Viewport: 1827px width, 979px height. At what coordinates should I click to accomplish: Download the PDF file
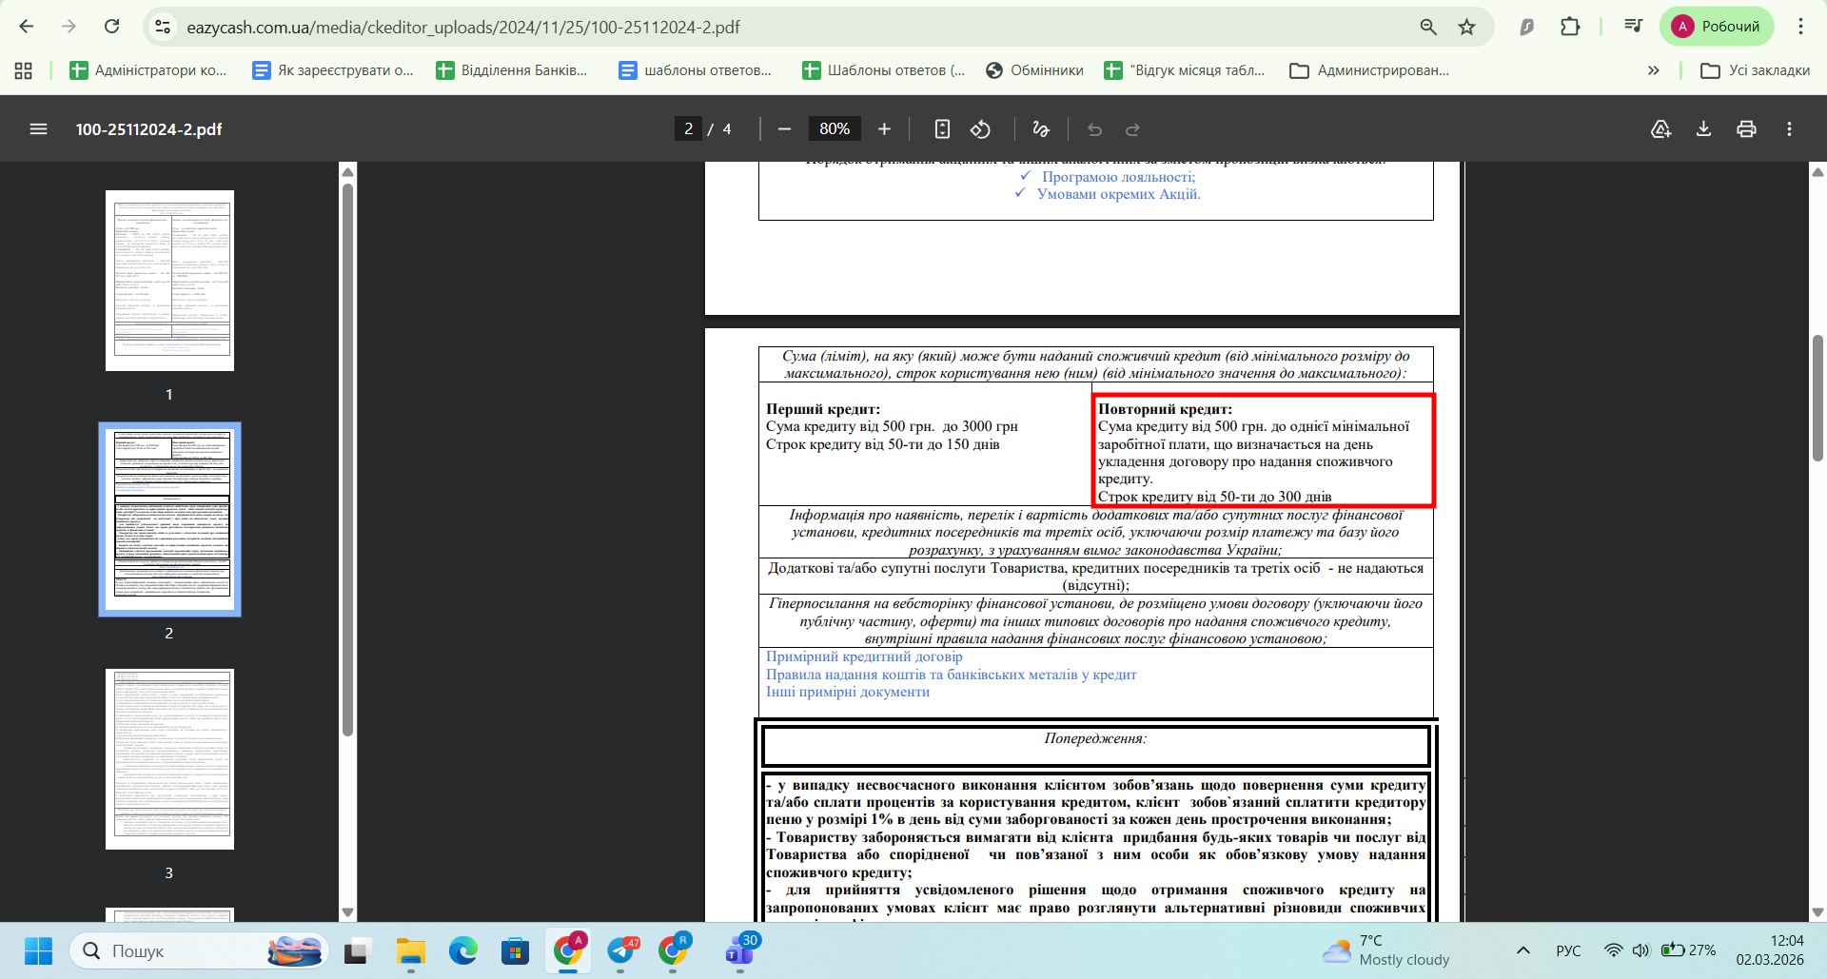1703,129
